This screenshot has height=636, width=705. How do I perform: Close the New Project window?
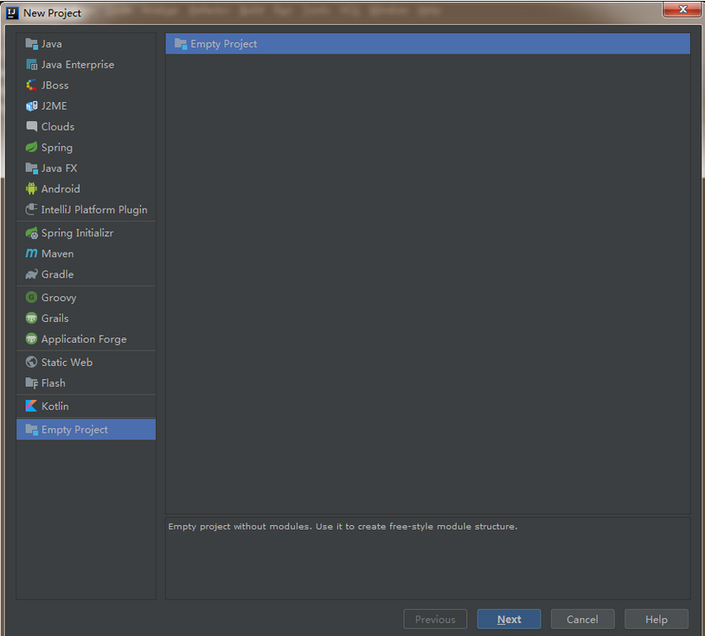(x=682, y=9)
